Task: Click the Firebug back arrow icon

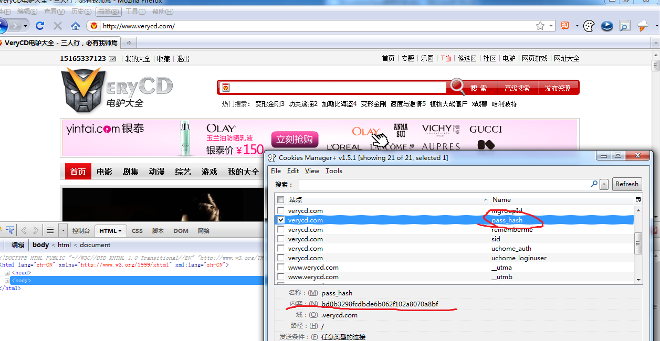Action: (24, 230)
